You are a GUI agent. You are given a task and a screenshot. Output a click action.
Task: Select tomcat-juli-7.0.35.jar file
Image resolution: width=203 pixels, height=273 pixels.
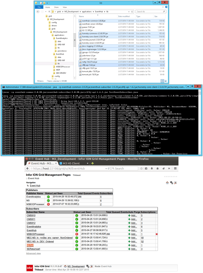coord(90,75)
